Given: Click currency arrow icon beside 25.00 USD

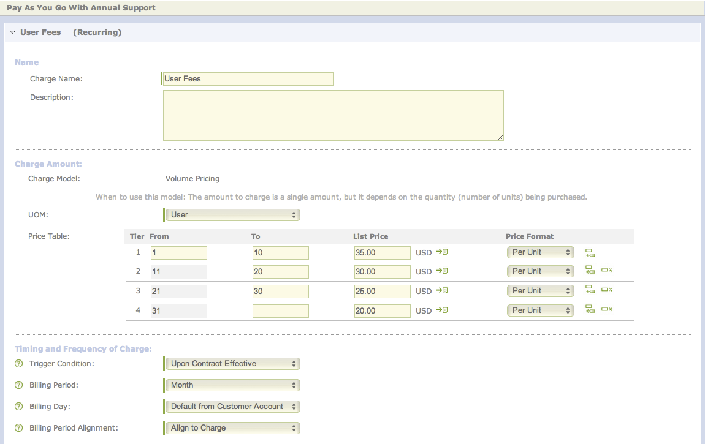Looking at the screenshot, I should point(442,291).
